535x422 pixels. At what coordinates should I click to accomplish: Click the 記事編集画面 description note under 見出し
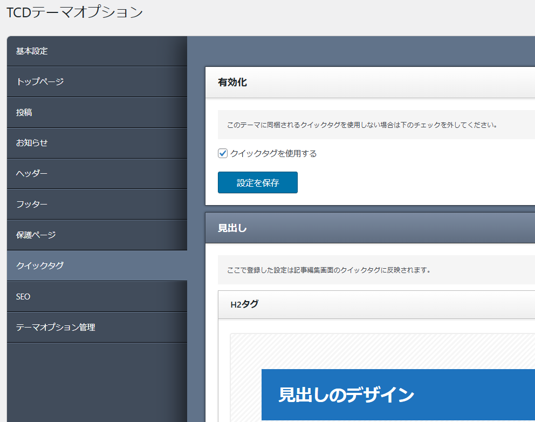point(328,270)
